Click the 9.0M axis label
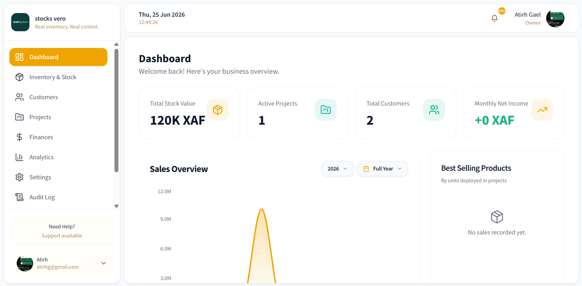This screenshot has width=582, height=286. [x=165, y=219]
